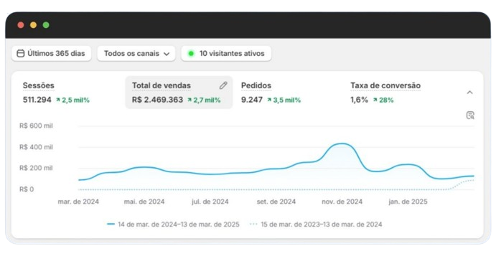Click the chevron beside Todos os canais
The image size is (496, 259).
click(x=167, y=54)
